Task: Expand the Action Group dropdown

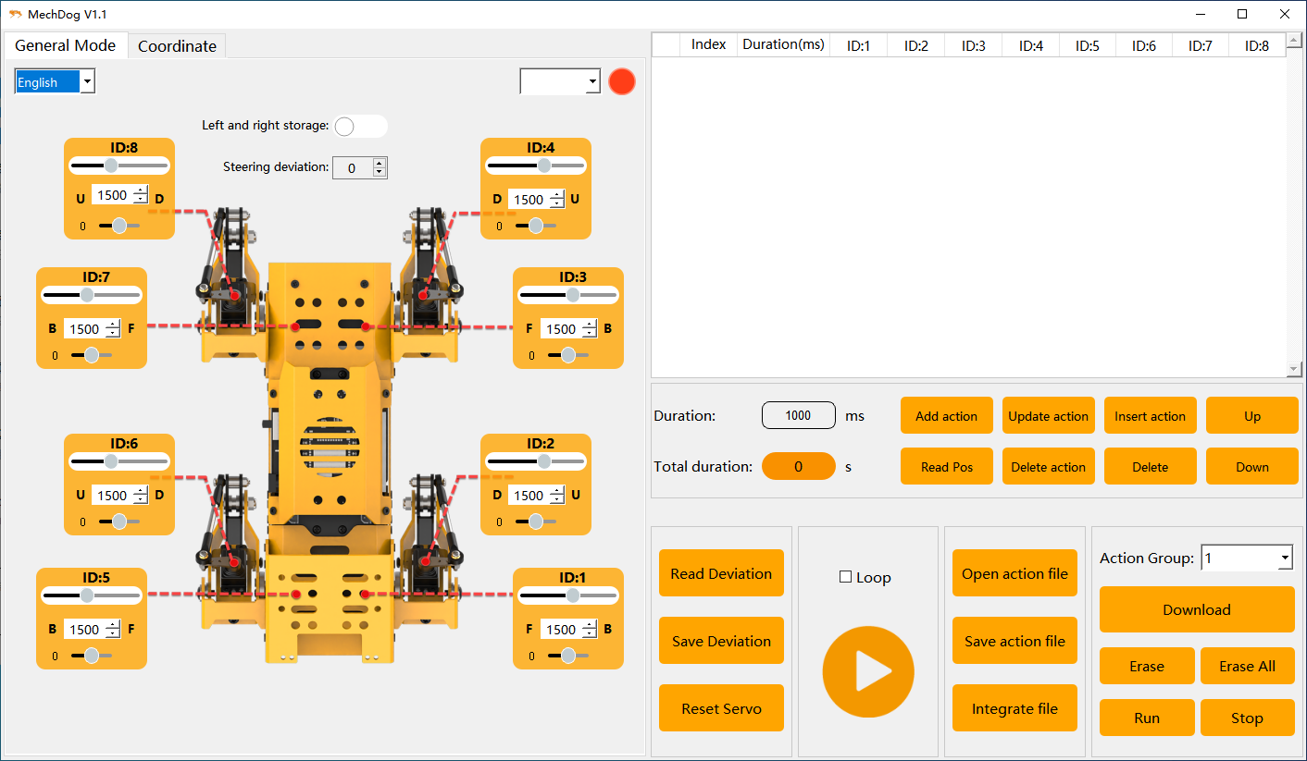Action: (x=1284, y=558)
